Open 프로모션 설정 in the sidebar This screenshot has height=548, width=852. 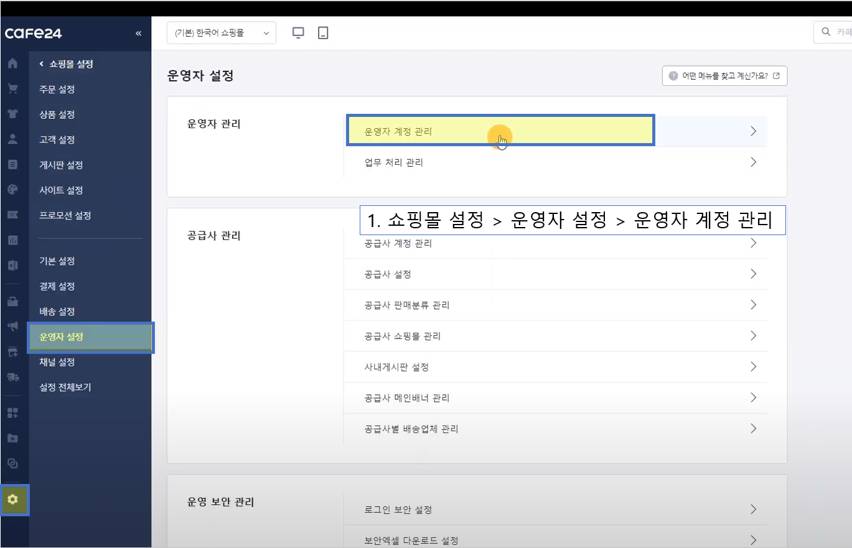pyautogui.click(x=65, y=215)
